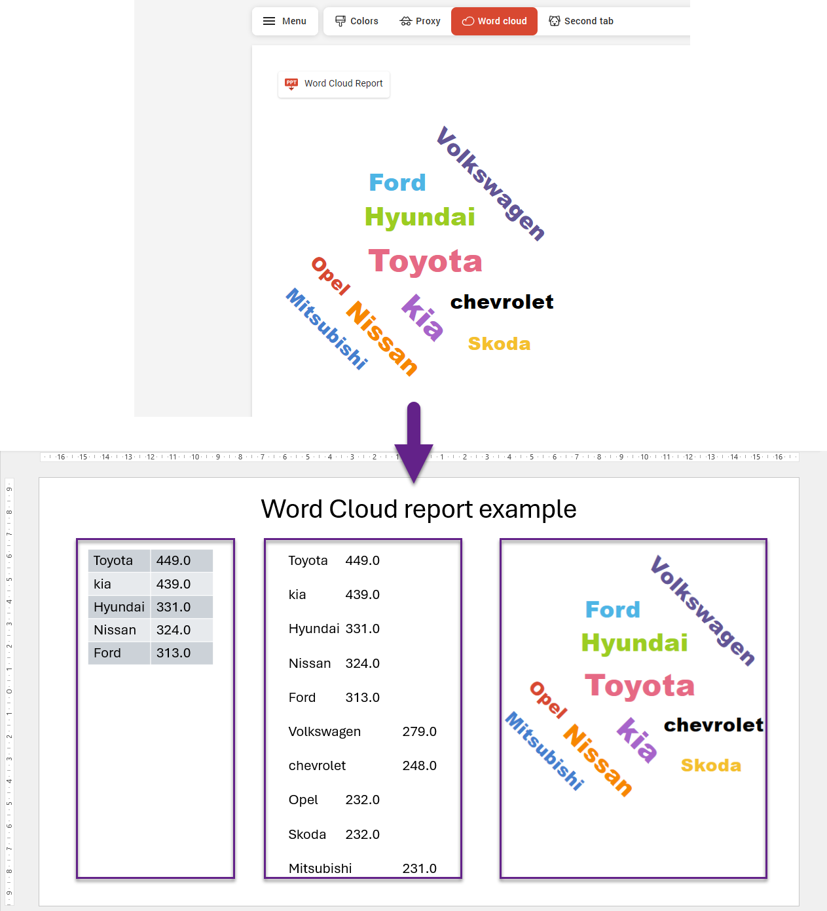Click the diagonal Volkswagen word
Viewport: 827px width, 911px height.
[x=490, y=185]
